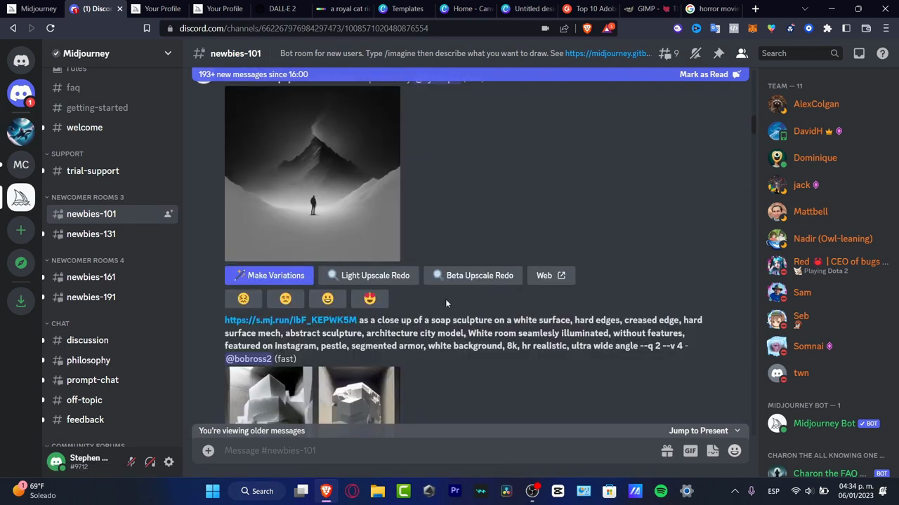
Task: Open the MC server icon
Action: (x=21, y=165)
